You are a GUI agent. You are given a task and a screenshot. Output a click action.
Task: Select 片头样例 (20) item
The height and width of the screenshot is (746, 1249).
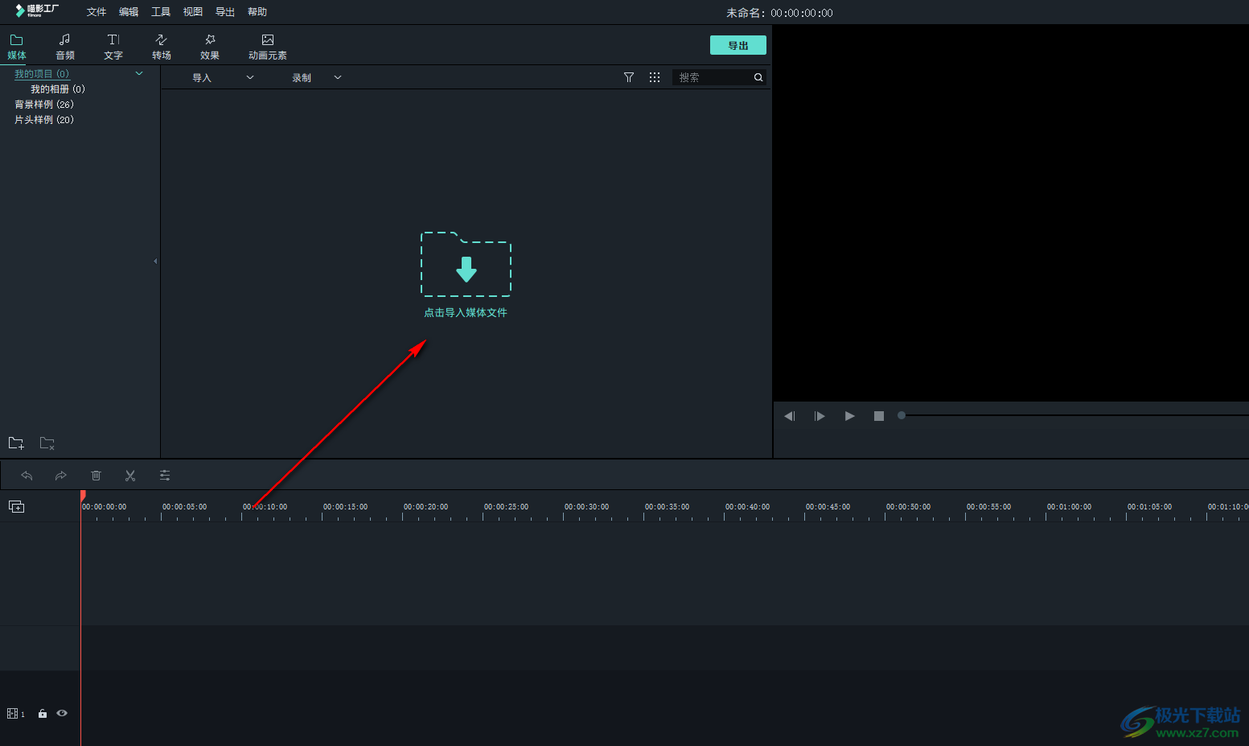(x=44, y=120)
